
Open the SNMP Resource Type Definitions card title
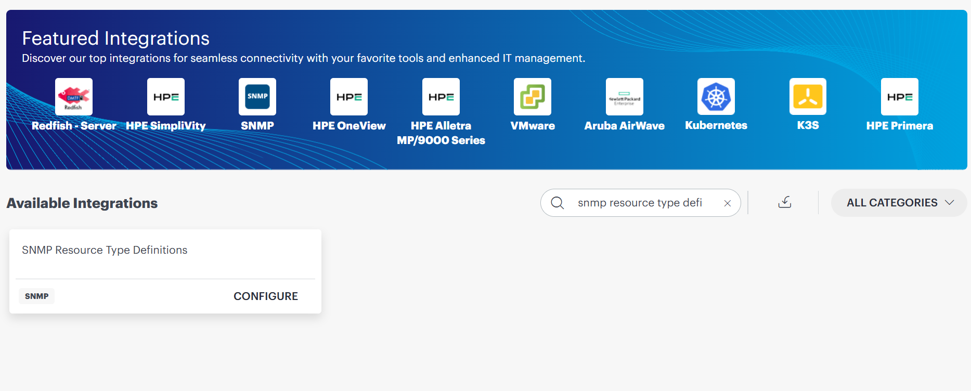coord(105,250)
